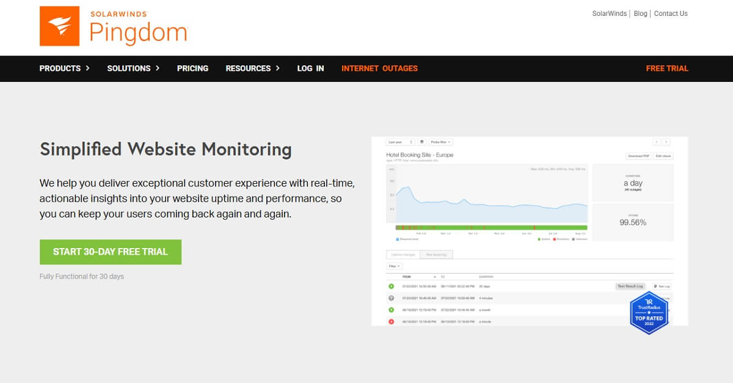Click the '20 days' duration cell

(x=484, y=286)
